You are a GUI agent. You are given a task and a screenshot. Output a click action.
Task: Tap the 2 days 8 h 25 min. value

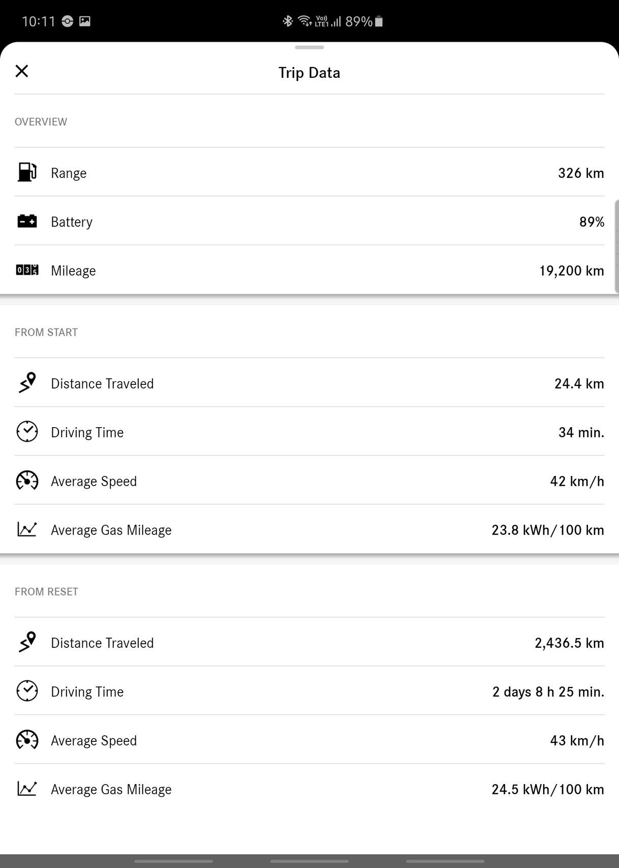tap(548, 692)
